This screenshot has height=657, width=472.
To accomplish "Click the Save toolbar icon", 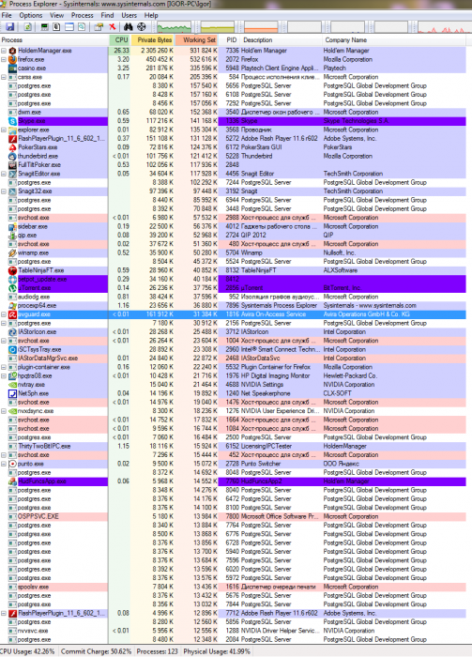I will tap(10, 27).
